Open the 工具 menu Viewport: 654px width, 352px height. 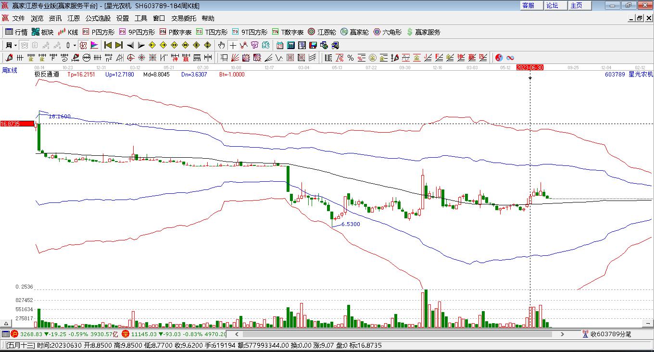pyautogui.click(x=141, y=18)
